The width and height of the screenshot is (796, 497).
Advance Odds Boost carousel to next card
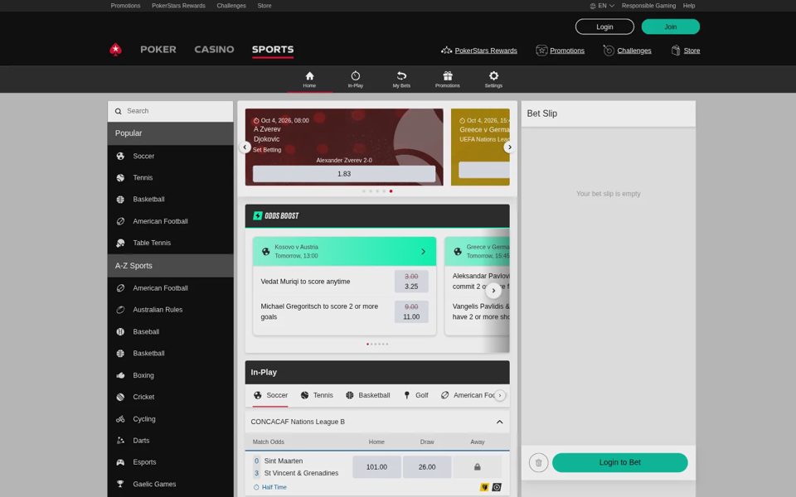pos(493,291)
